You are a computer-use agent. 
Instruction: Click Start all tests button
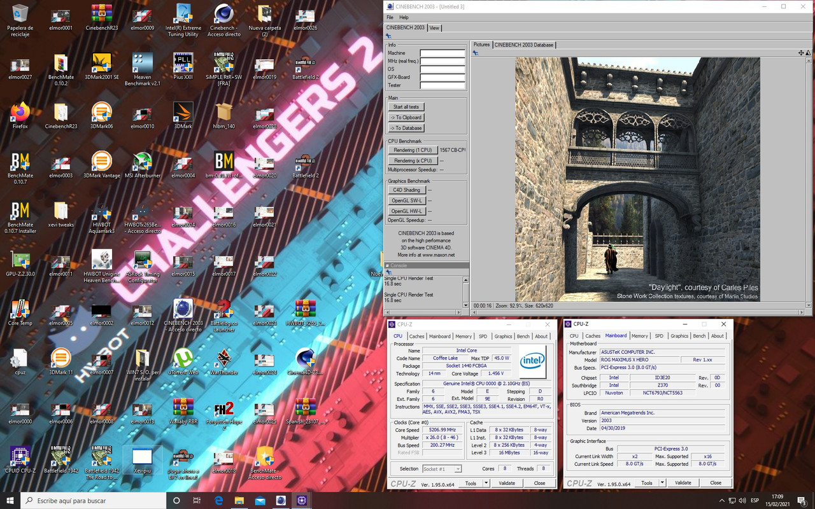(406, 107)
